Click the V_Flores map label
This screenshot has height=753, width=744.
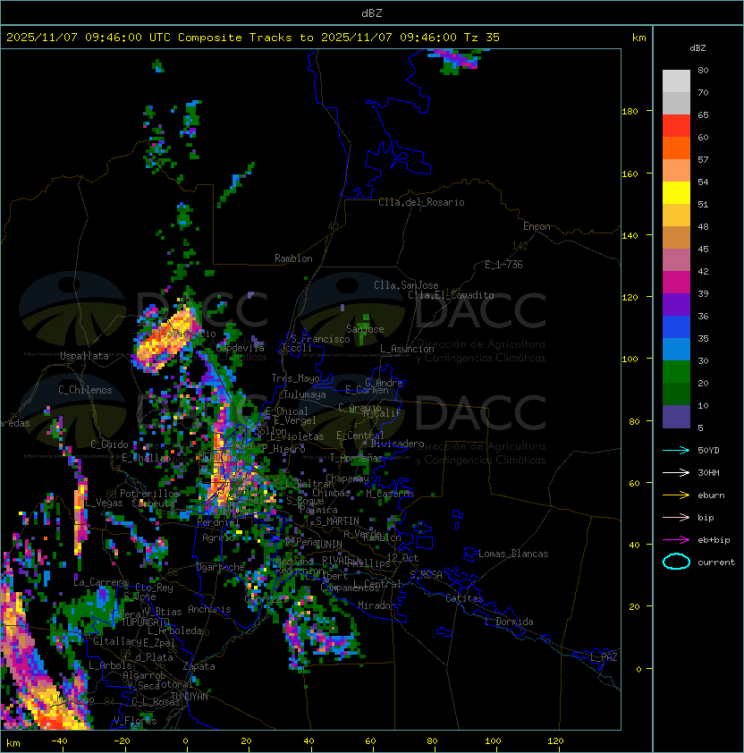click(x=135, y=721)
